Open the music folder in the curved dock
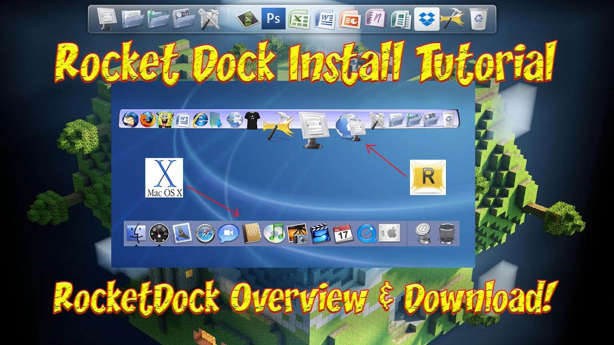614x345 pixels. 414,119
